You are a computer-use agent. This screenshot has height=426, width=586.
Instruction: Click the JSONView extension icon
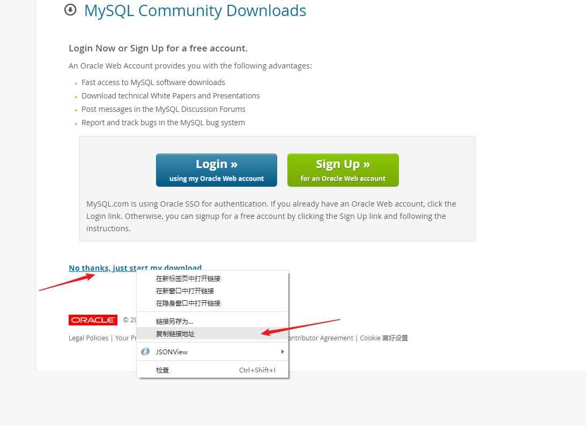pyautogui.click(x=145, y=352)
